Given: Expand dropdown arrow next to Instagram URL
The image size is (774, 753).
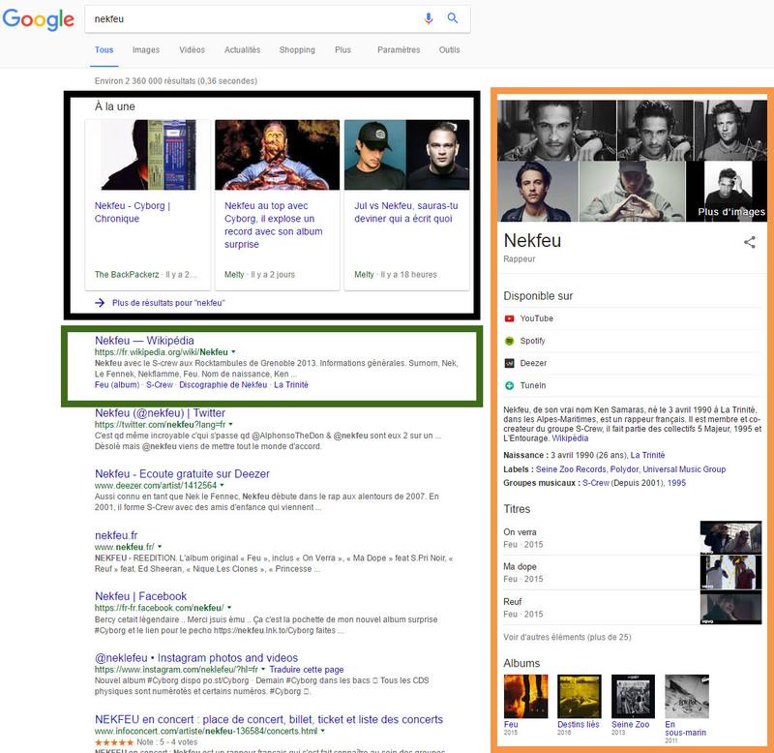Looking at the screenshot, I should pos(263,670).
